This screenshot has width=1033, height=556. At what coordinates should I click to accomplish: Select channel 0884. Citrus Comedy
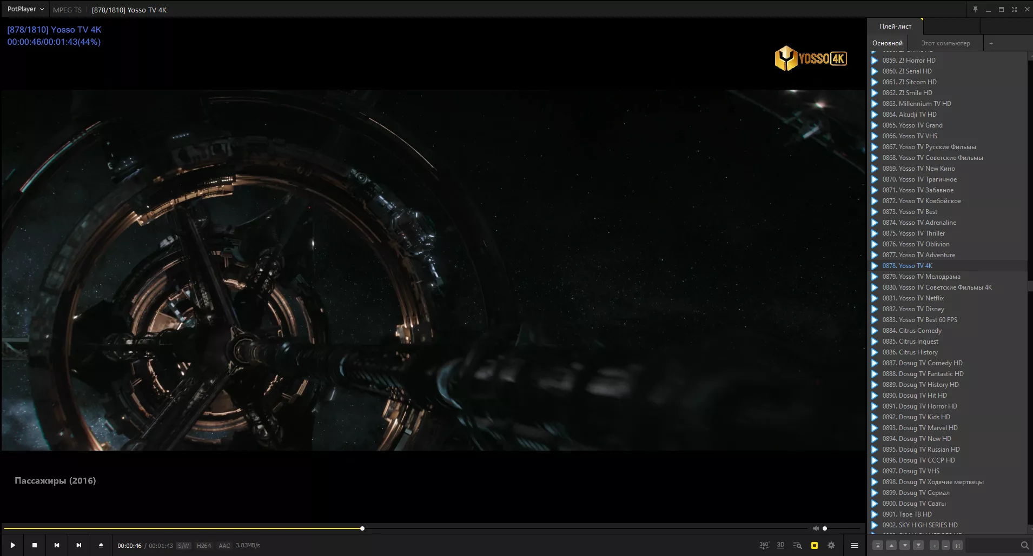pos(948,331)
